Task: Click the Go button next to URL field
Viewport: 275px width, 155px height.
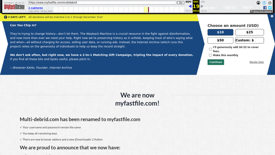Action: [x=181, y=3]
